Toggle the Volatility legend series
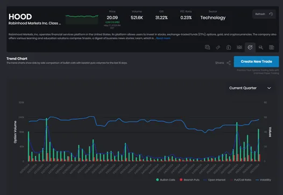The width and height of the screenshot is (283, 195). click(x=263, y=180)
